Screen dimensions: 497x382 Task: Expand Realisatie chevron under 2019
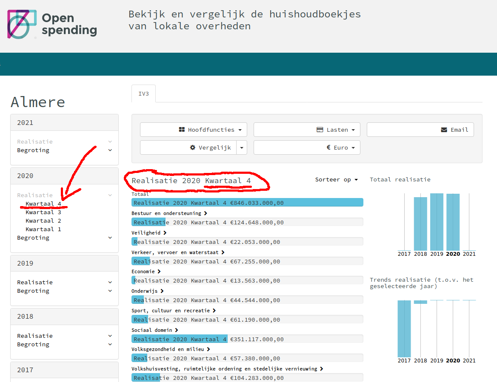(x=110, y=282)
